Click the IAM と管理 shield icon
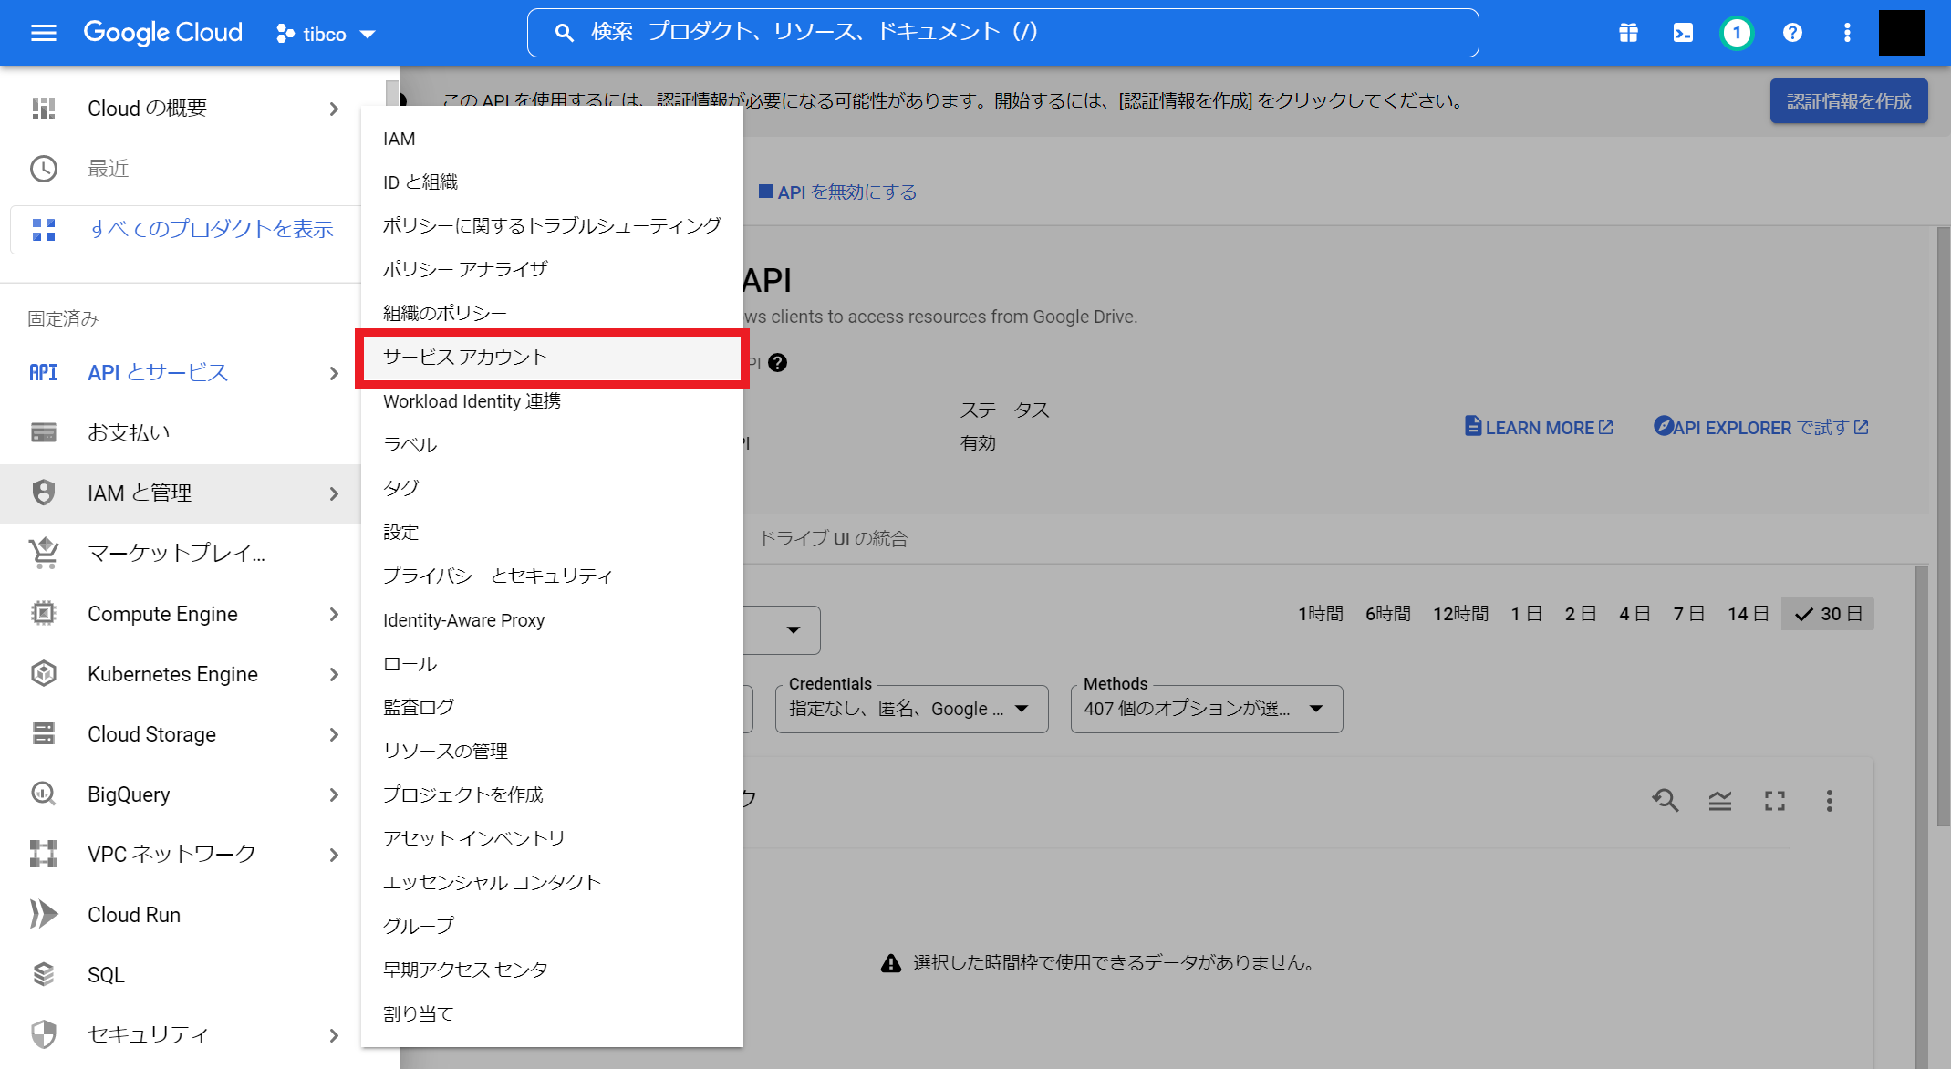This screenshot has height=1069, width=1951. [x=44, y=493]
